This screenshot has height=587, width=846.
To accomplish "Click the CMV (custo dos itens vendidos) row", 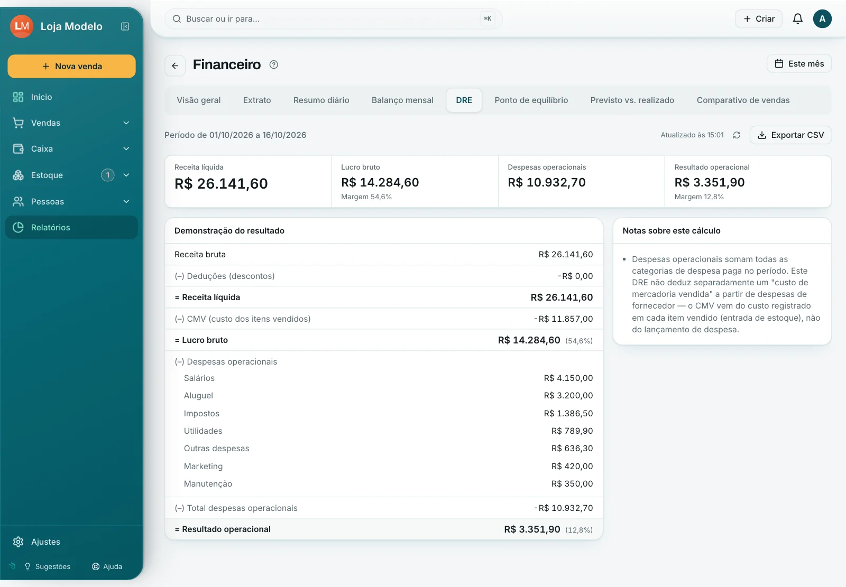I will coord(384,319).
